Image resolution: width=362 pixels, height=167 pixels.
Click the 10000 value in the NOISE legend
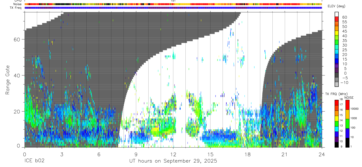(x=355, y=109)
